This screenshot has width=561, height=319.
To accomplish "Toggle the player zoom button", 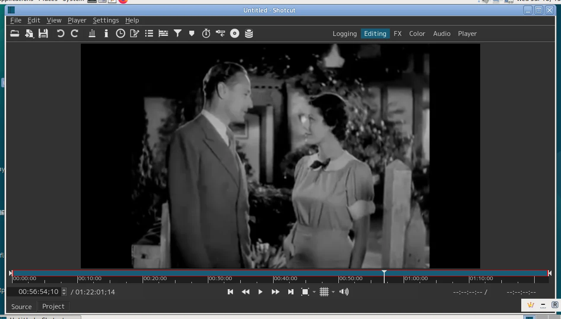I will [x=305, y=292].
